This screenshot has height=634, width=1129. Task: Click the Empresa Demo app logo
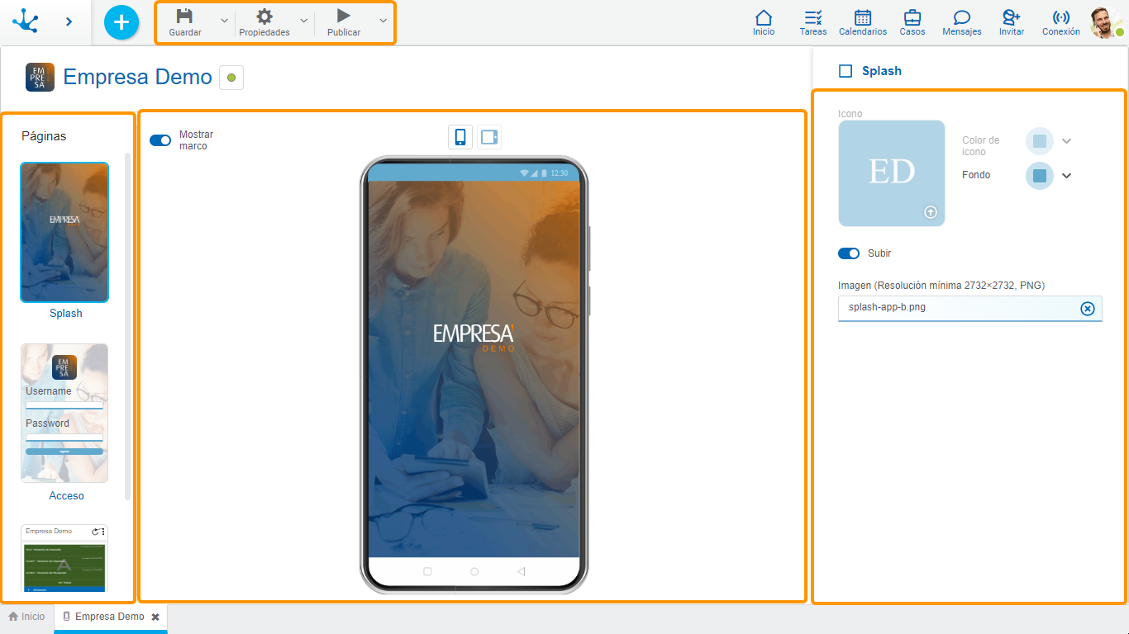40,77
